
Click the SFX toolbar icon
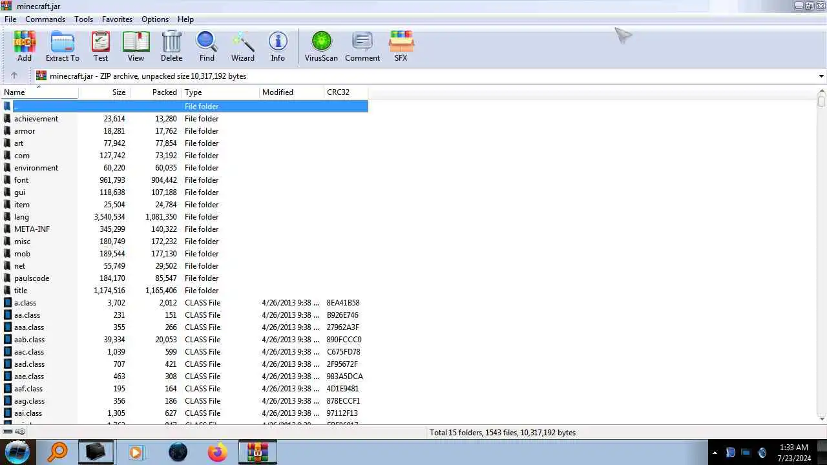click(401, 42)
